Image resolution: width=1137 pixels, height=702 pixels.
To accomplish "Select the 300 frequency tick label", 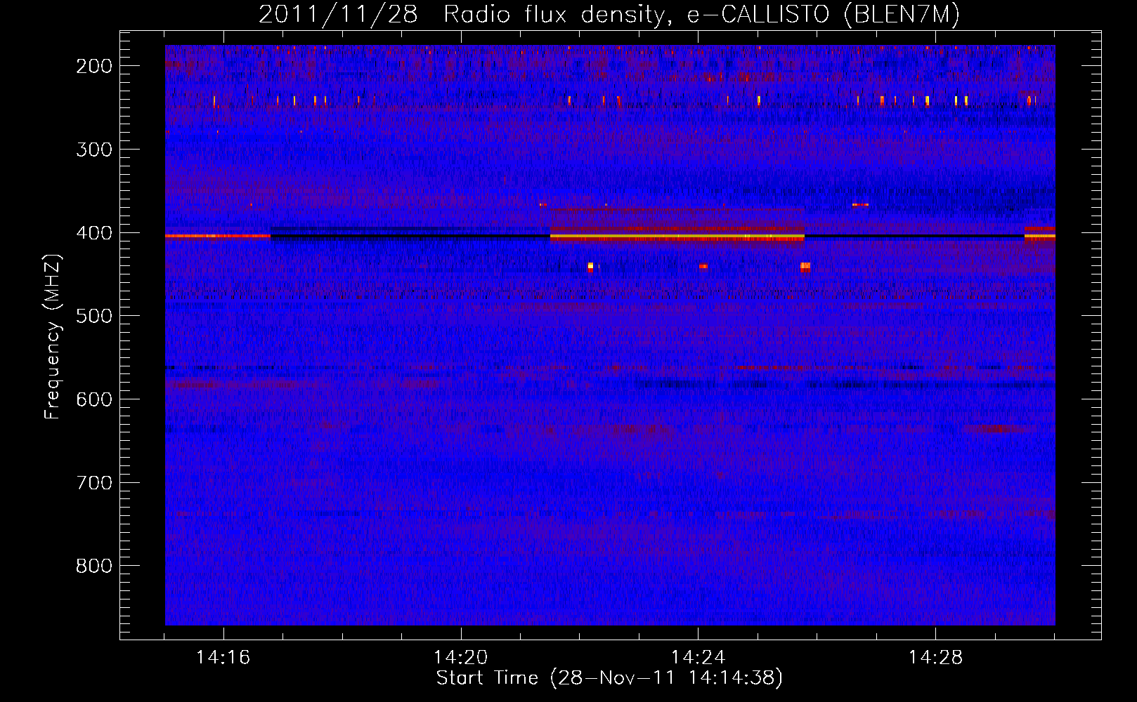I will click(94, 150).
